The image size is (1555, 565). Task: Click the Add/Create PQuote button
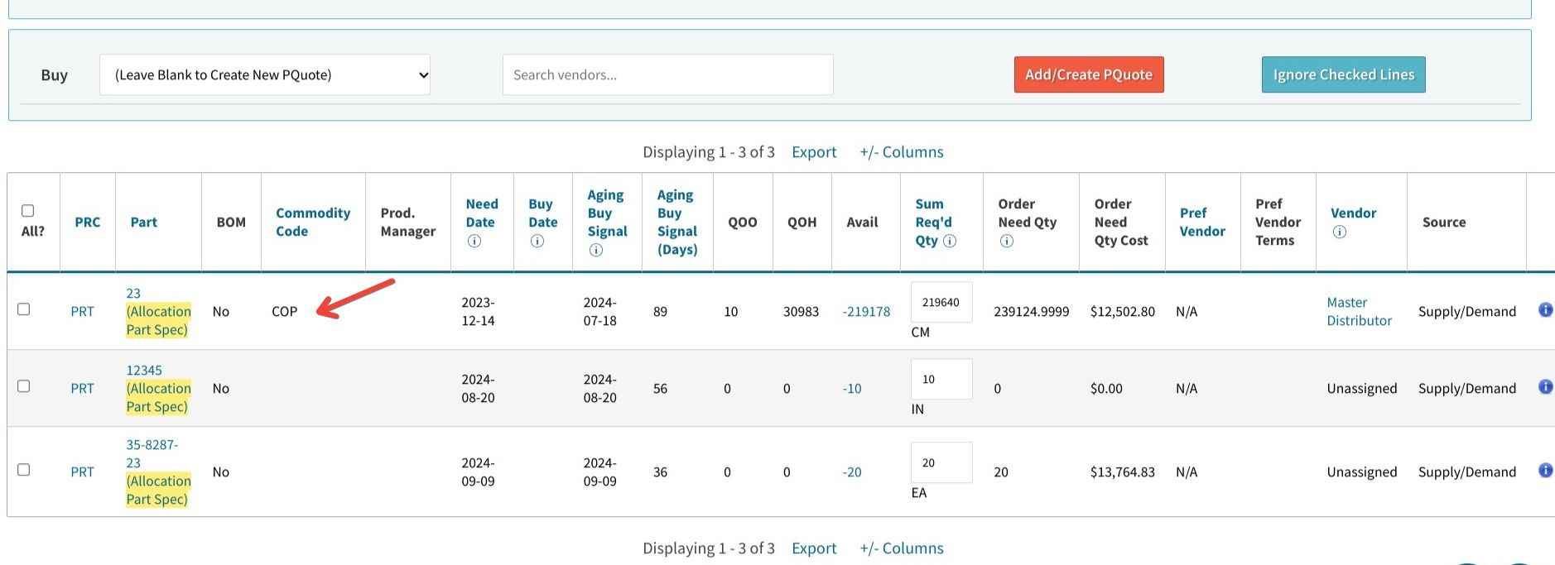[x=1088, y=74]
